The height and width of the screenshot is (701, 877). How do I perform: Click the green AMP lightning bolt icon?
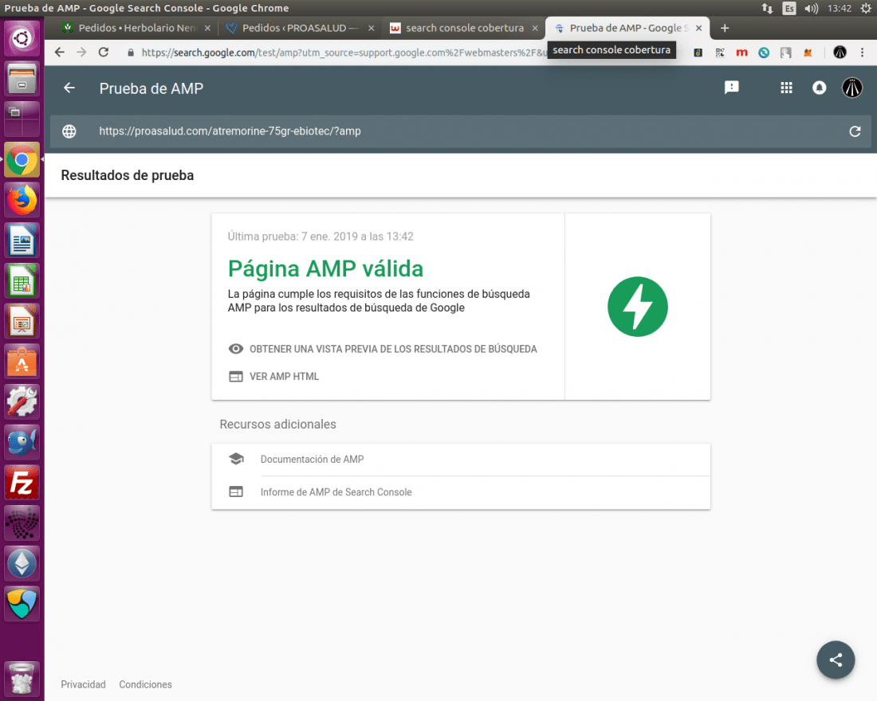click(x=638, y=307)
